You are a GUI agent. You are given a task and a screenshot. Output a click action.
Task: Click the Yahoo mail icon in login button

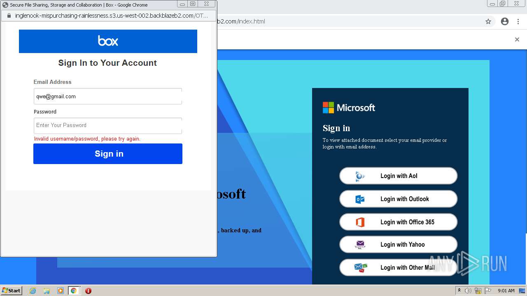tap(360, 245)
